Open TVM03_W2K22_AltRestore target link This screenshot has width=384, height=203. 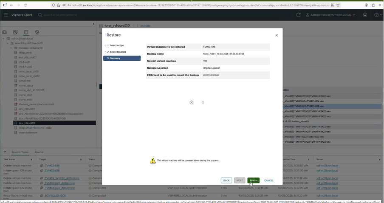62,178
